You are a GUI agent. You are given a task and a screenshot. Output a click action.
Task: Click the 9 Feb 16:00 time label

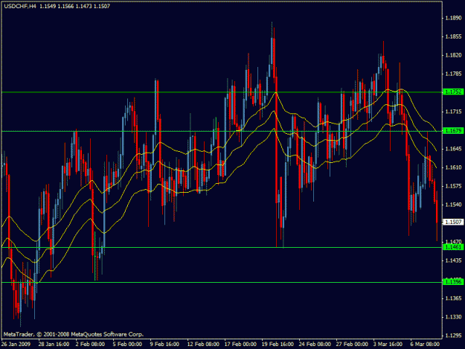(164, 344)
